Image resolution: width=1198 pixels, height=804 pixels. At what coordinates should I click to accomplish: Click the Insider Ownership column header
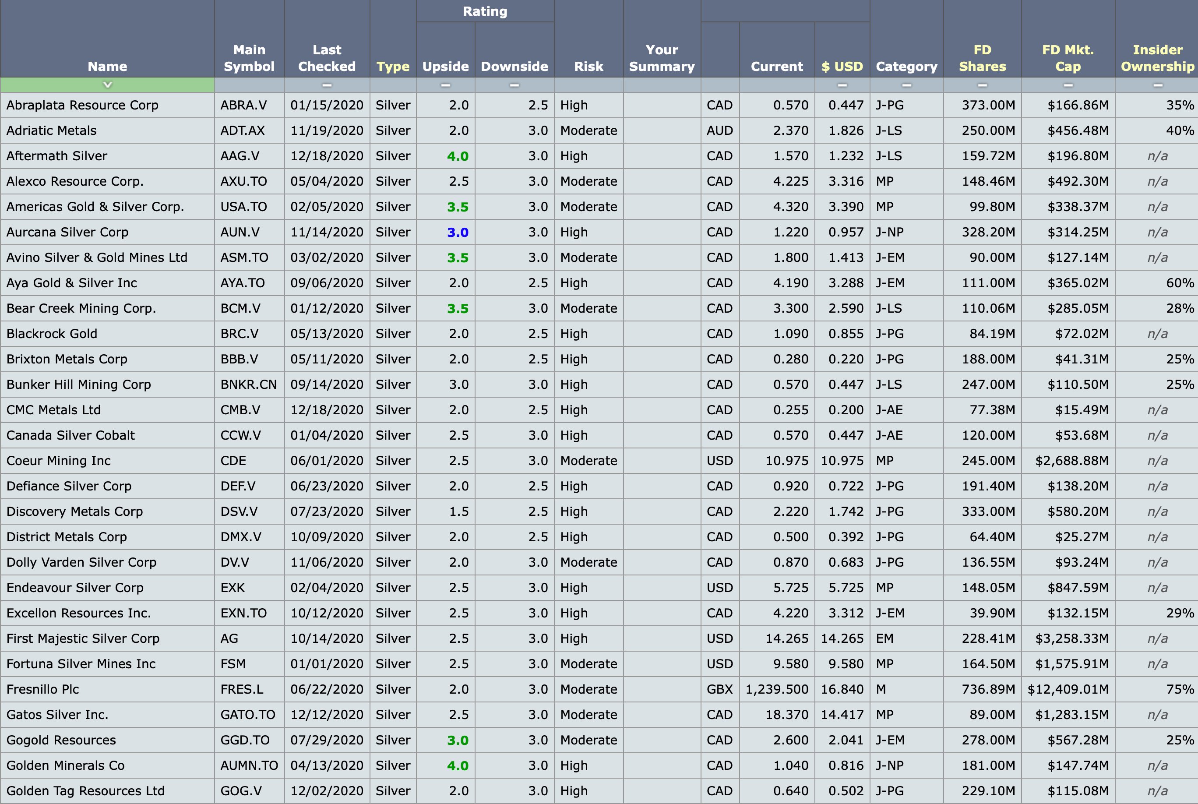pos(1157,58)
